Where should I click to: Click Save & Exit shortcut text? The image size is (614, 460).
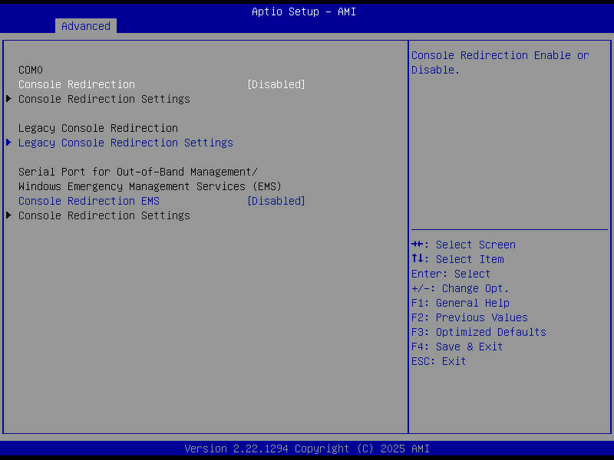[469, 346]
